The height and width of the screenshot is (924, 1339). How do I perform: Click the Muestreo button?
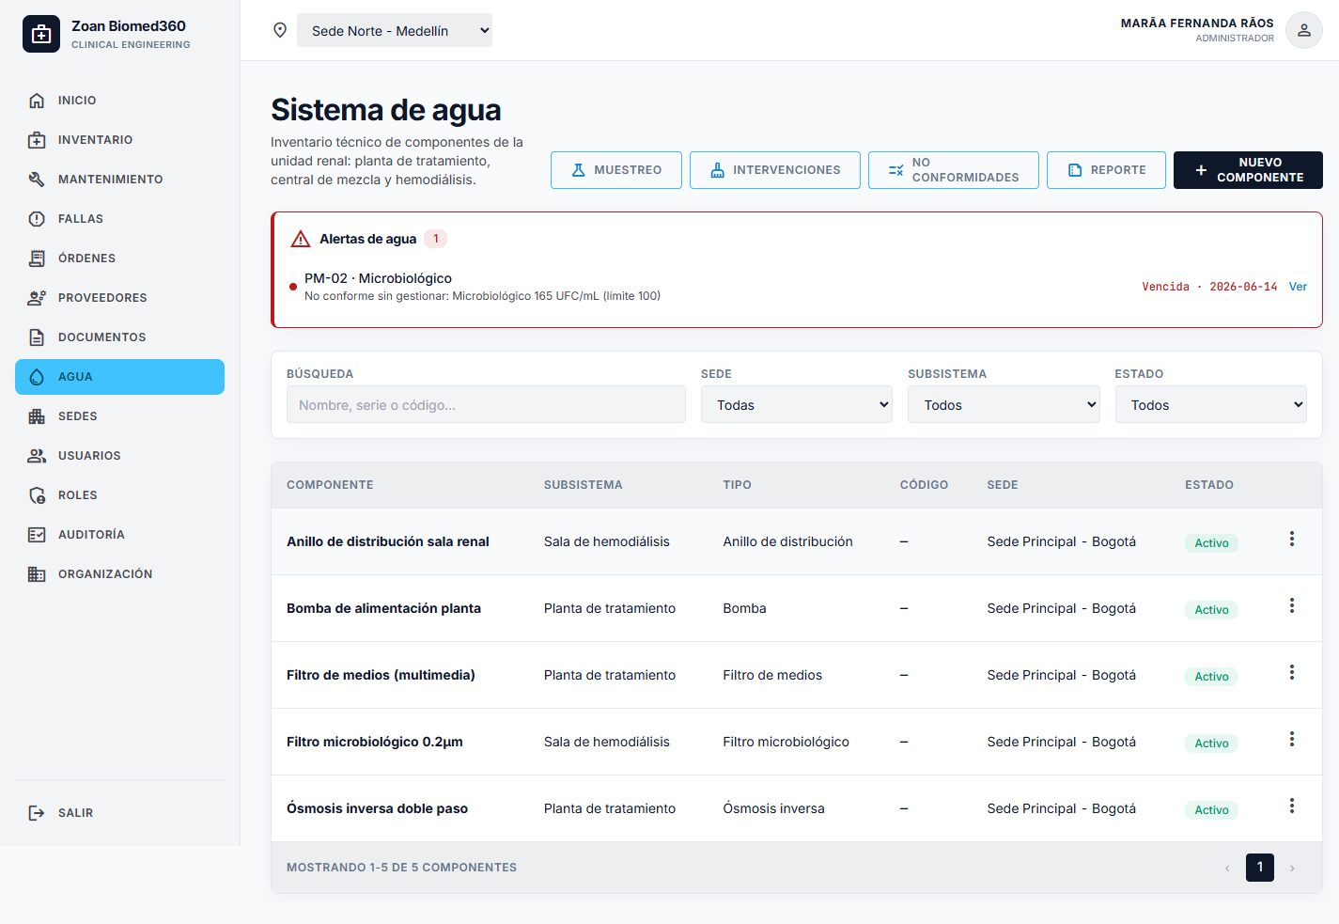tap(616, 170)
